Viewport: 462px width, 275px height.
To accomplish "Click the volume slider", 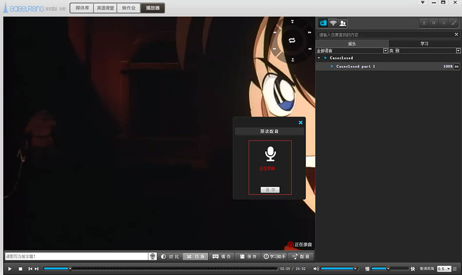I will (x=339, y=268).
